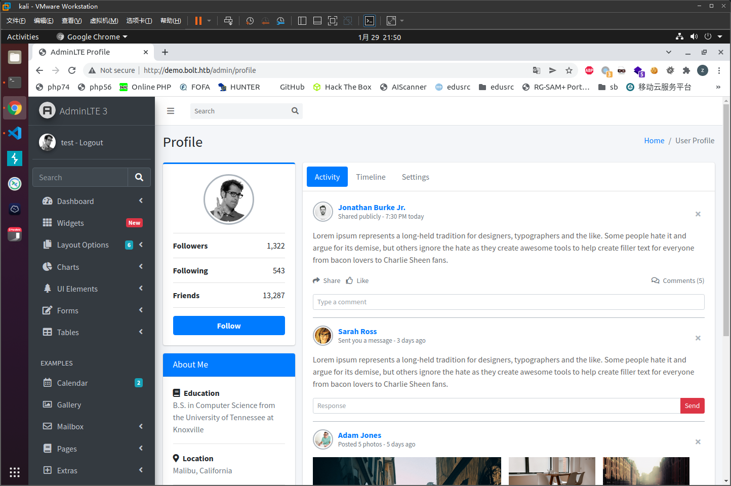Screen dimensions: 731x486
Task: Click the UI Elements tree icon
Action: [x=48, y=289]
